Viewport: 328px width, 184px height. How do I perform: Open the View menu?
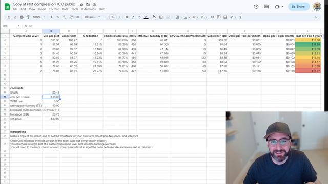point(32,9)
